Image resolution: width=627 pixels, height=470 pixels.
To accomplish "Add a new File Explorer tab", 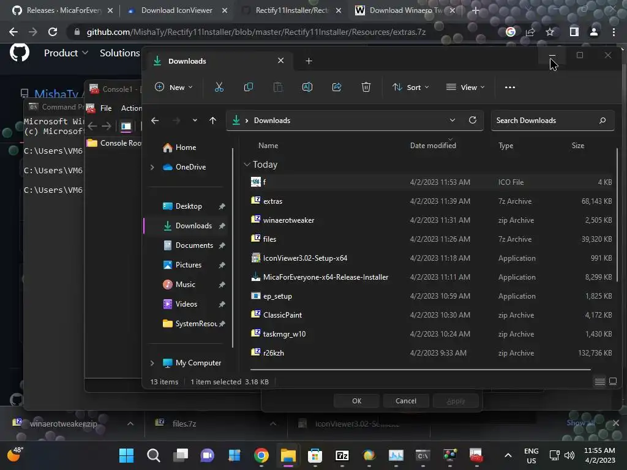I will [x=309, y=61].
